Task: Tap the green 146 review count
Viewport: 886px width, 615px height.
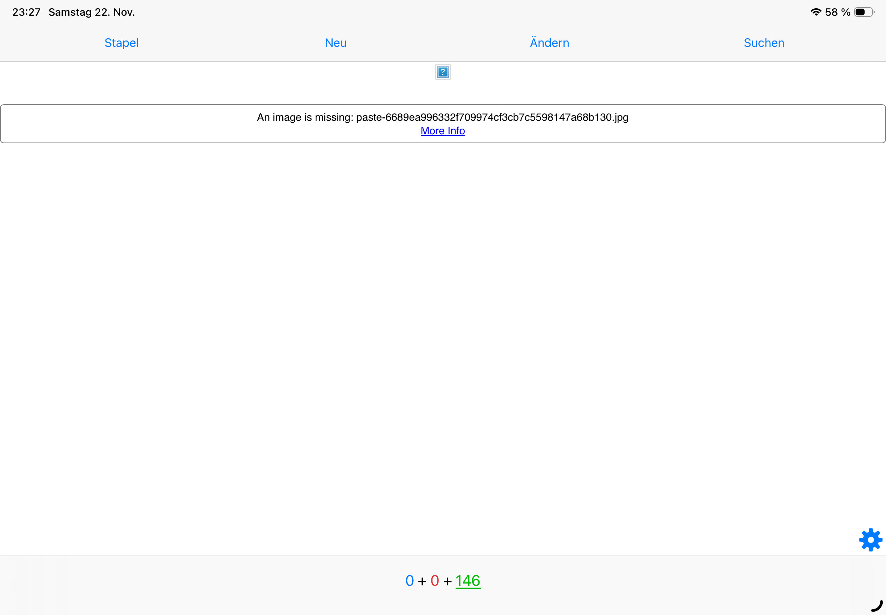Action: 468,581
